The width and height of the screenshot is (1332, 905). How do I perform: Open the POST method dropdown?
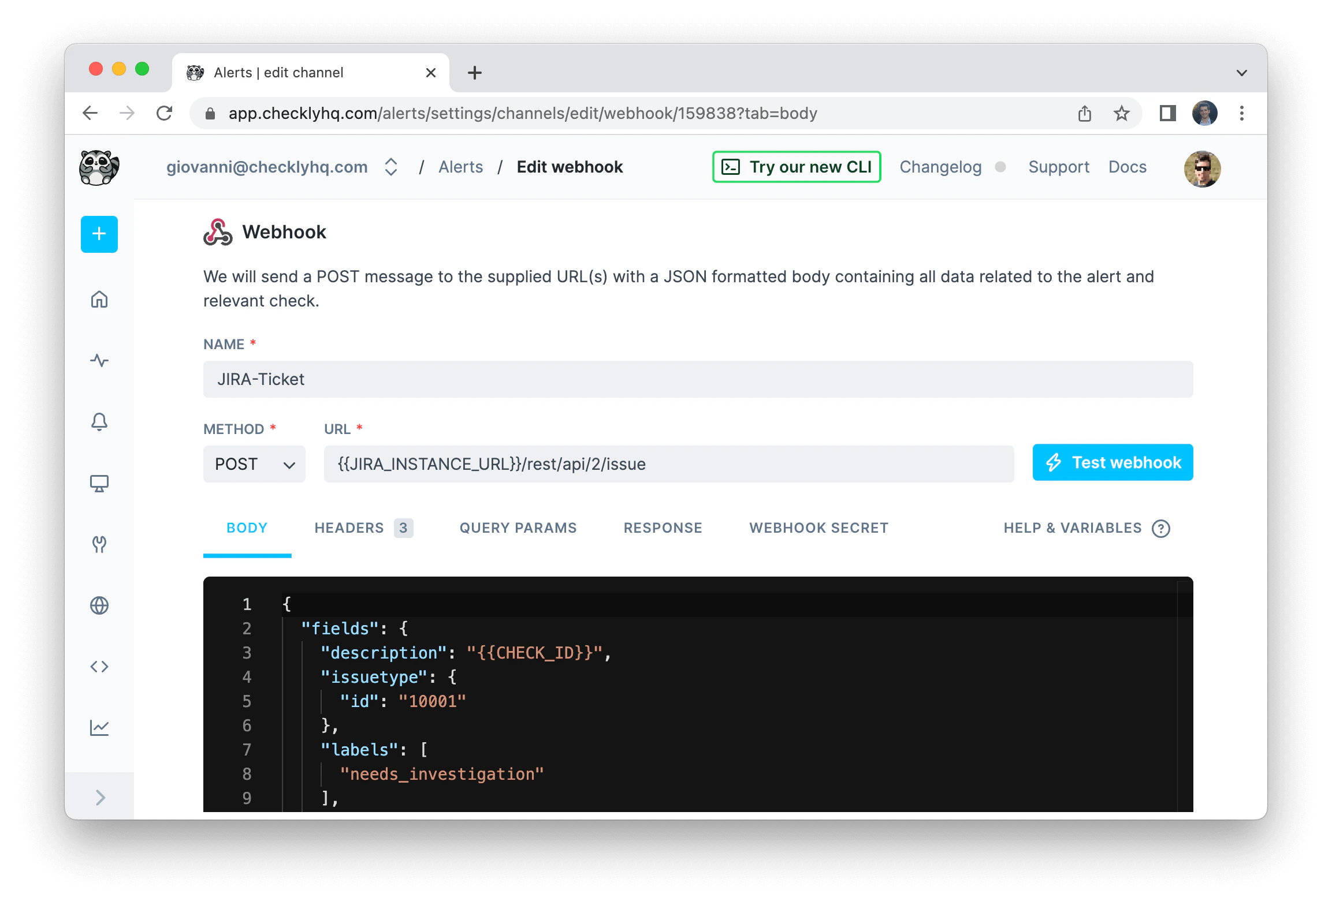click(254, 463)
